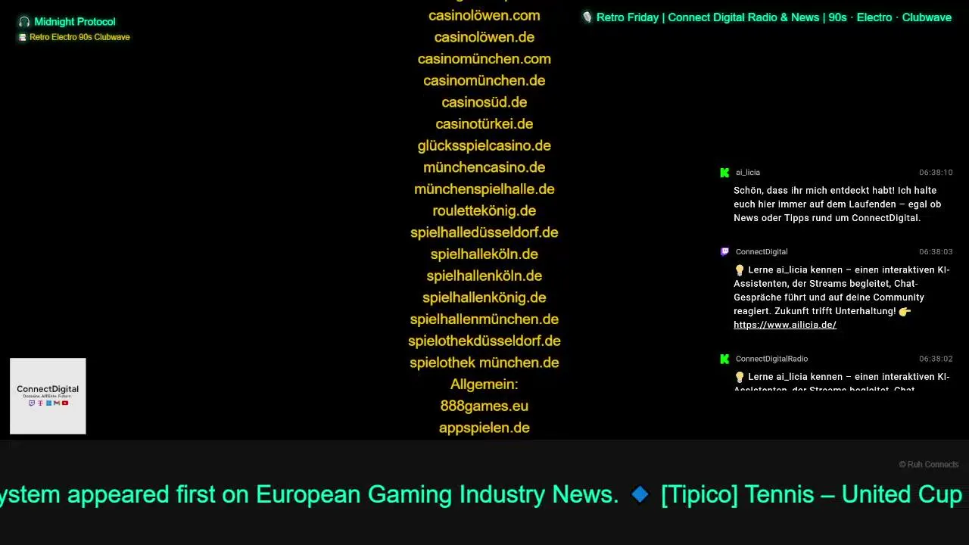Click the Gmail icon in the ConnectDigital logo
969x545 pixels.
(x=57, y=403)
